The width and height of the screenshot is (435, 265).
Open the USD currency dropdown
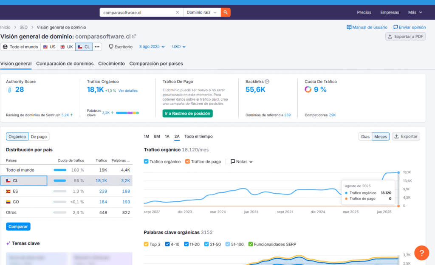tap(179, 47)
